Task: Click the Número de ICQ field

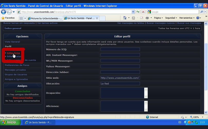Action: click(120, 49)
